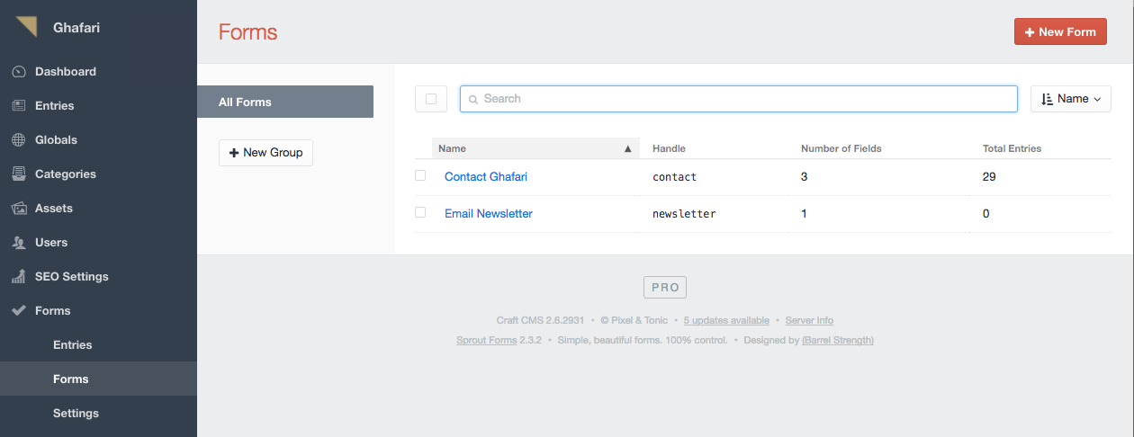Open Entries under Forms submenu
1134x437 pixels.
(73, 345)
